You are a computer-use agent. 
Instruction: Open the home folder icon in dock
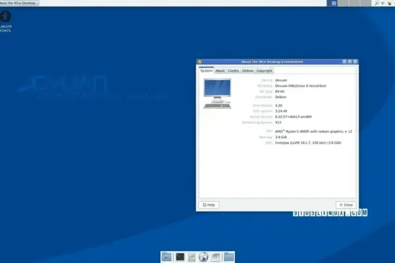point(228,257)
